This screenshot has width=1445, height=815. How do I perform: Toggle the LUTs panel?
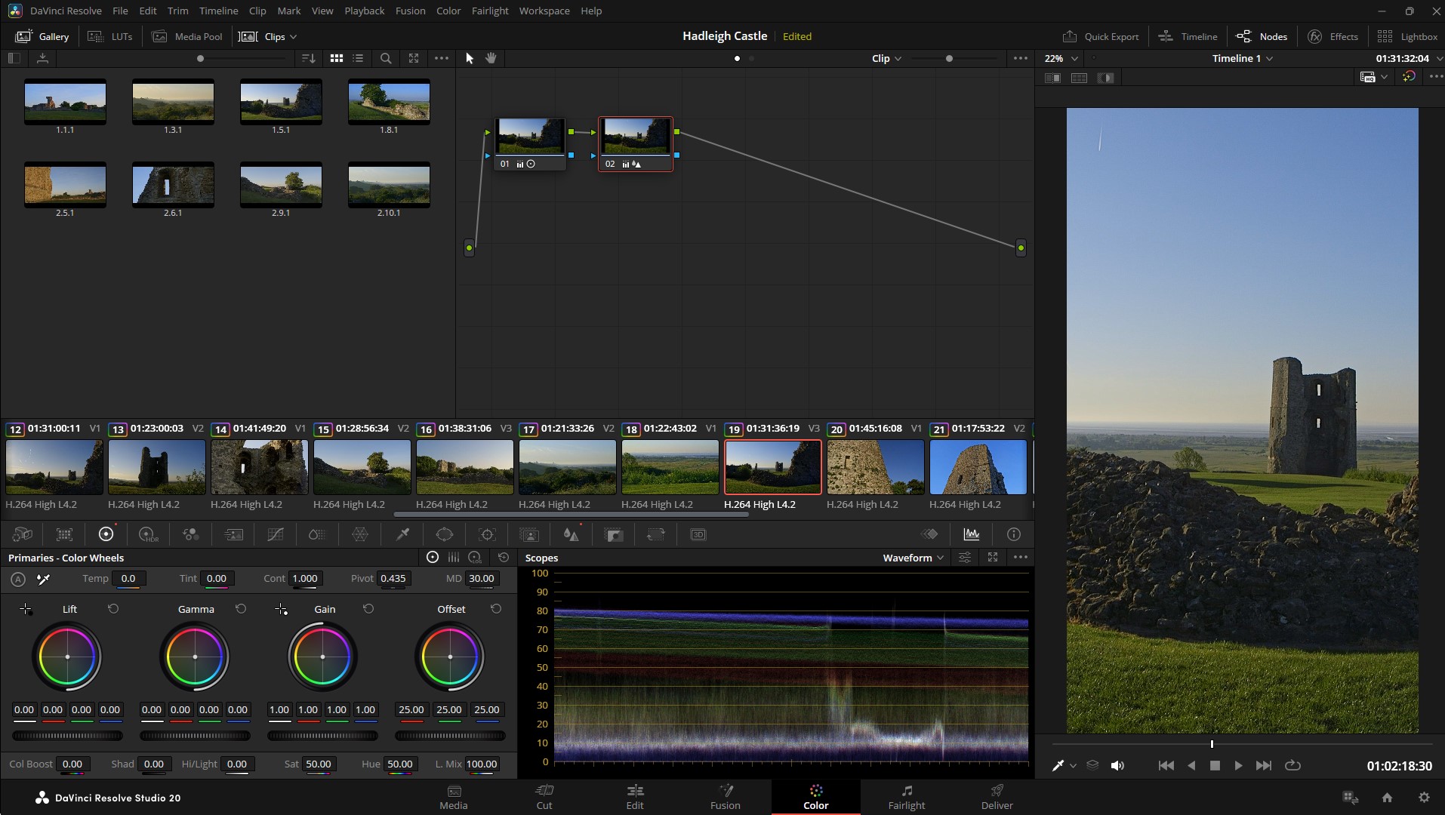pos(109,36)
